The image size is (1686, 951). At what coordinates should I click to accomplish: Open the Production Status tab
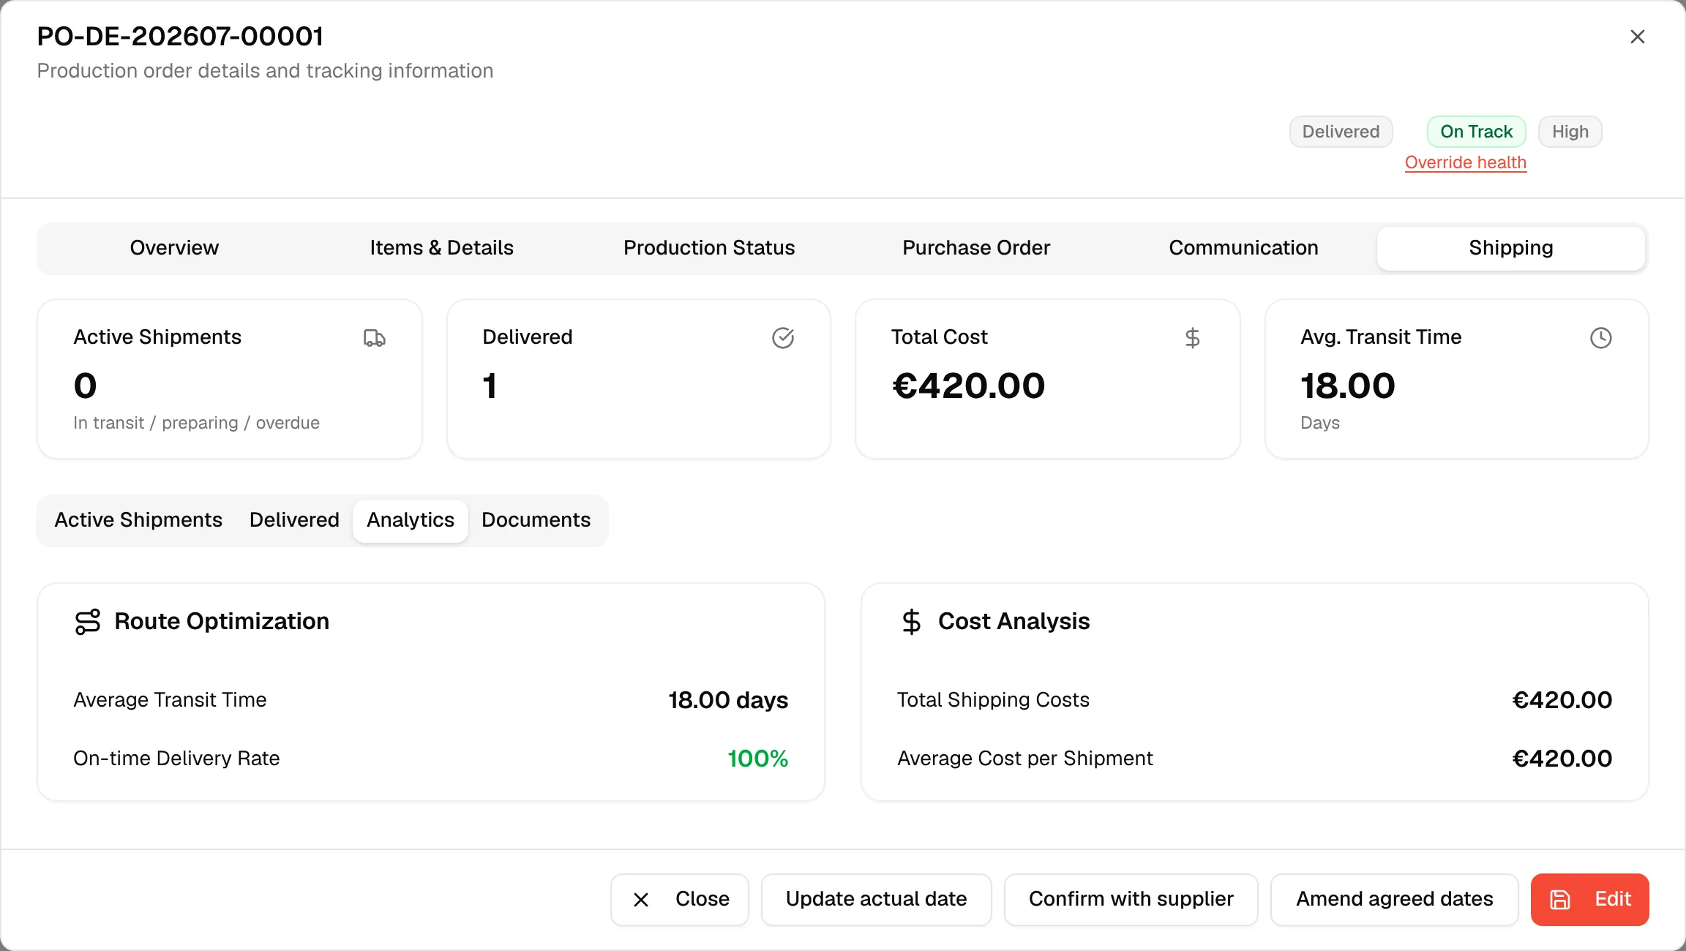(709, 248)
